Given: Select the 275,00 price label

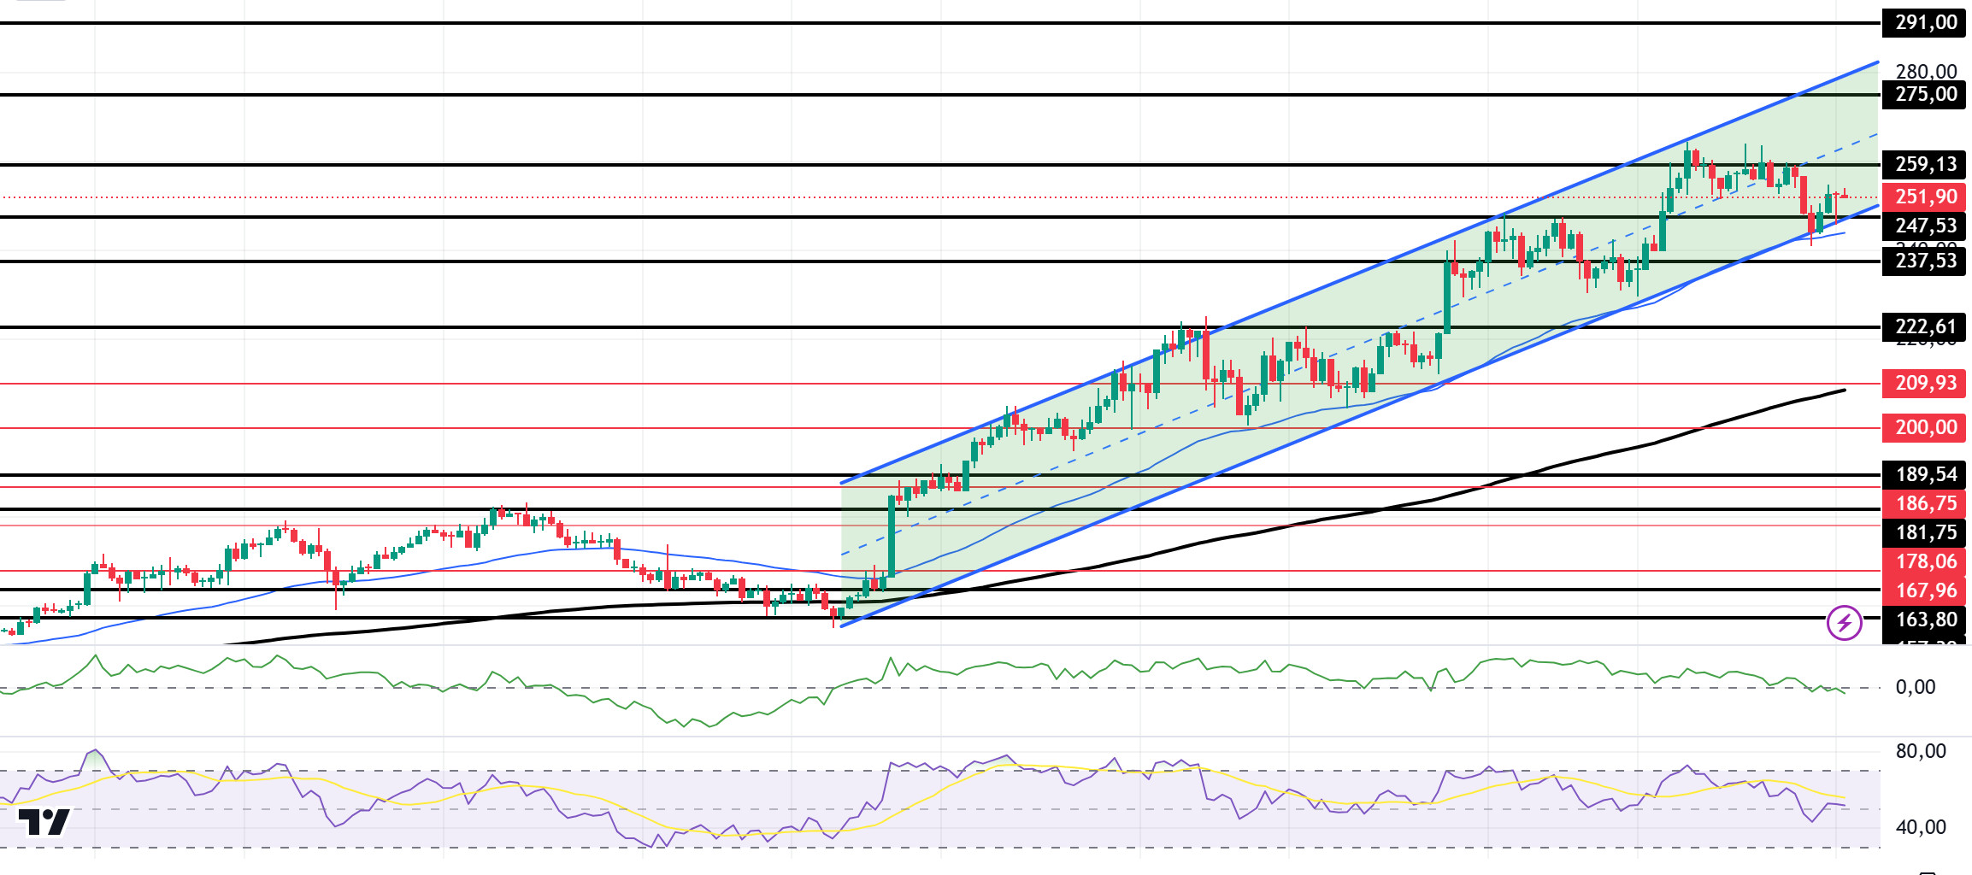Looking at the screenshot, I should click(1923, 95).
